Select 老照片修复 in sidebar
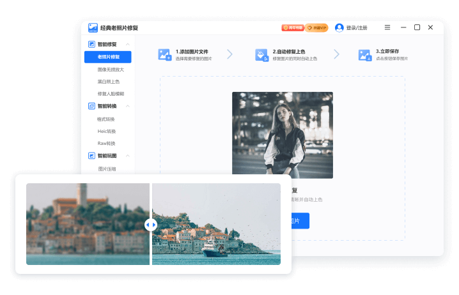The width and height of the screenshot is (459, 295). [x=107, y=57]
